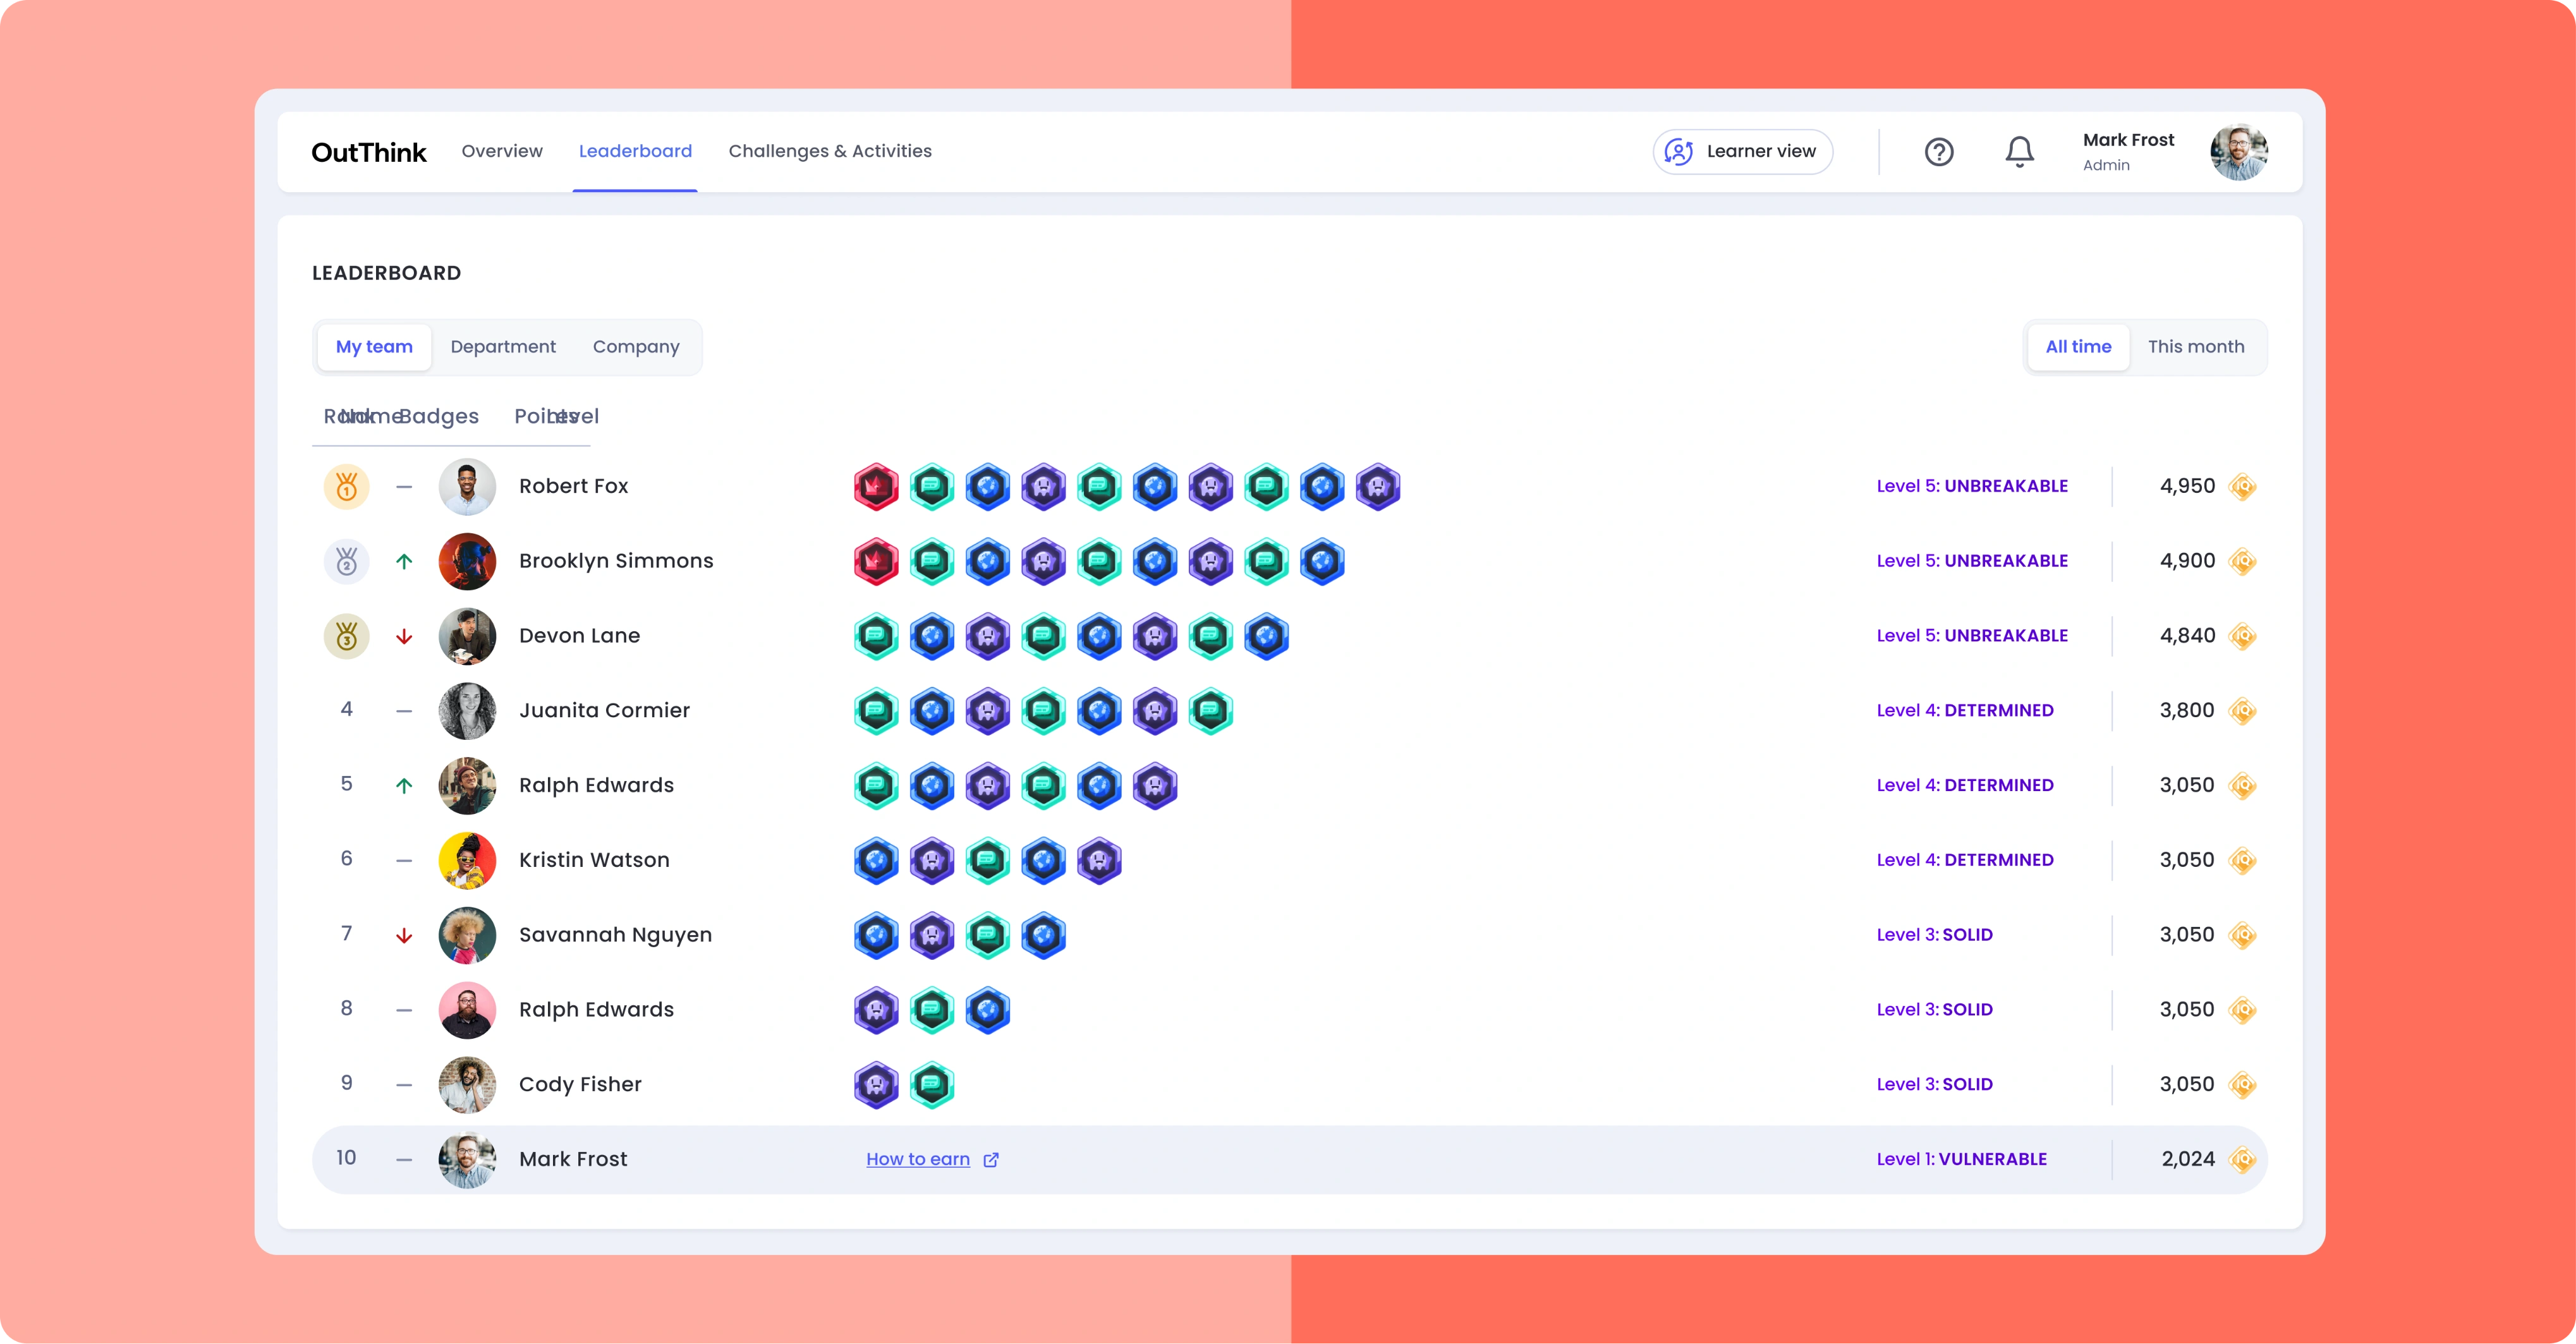
Task: Click the silver medal icon next to Brooklyn Simmons
Action: coord(347,561)
